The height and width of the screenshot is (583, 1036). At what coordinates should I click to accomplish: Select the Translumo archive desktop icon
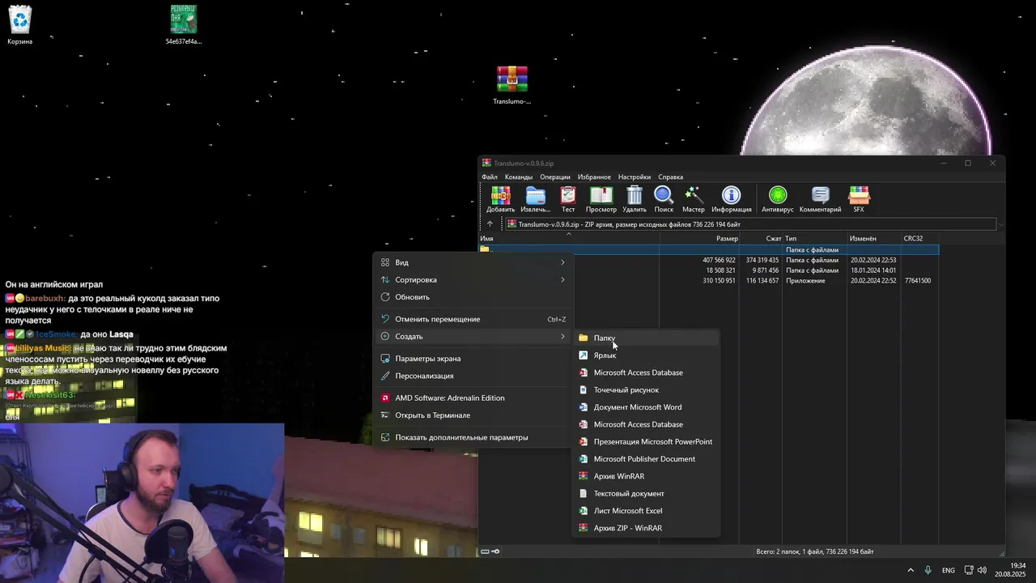click(x=512, y=86)
